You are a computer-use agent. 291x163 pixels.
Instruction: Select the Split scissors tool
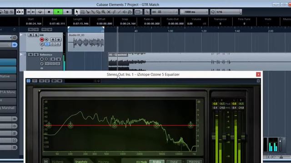[x=88, y=12]
